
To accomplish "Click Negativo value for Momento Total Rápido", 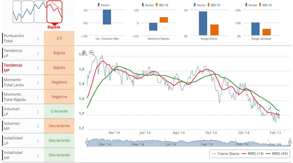I will point(59,97).
